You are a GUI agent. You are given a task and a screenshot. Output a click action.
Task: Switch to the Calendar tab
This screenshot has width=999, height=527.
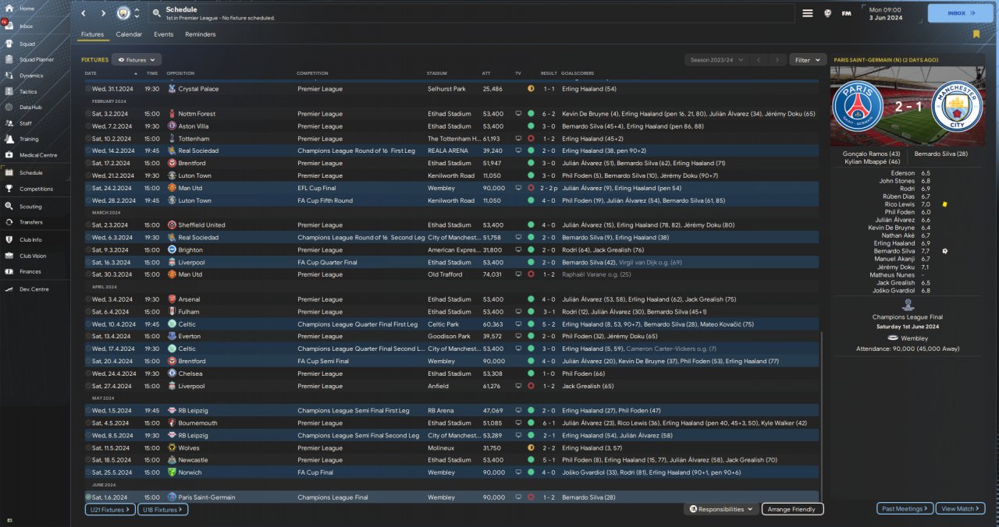pos(129,34)
